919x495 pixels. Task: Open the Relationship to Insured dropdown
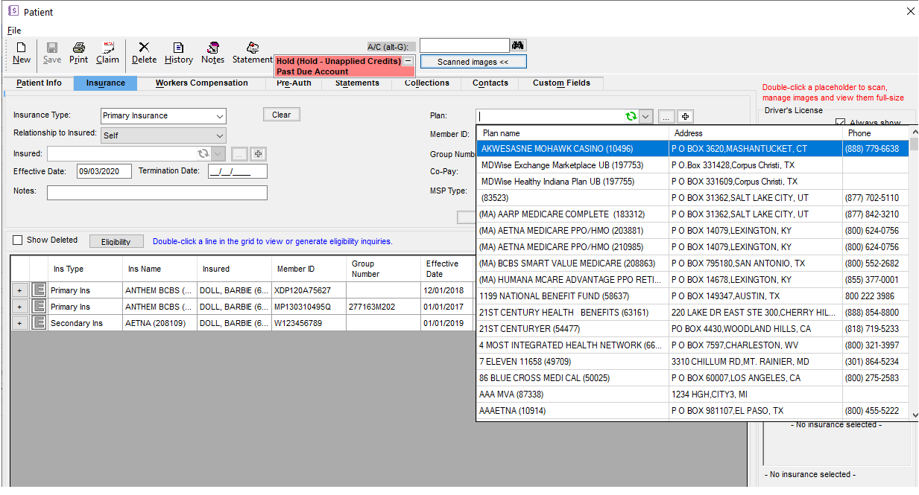point(219,135)
